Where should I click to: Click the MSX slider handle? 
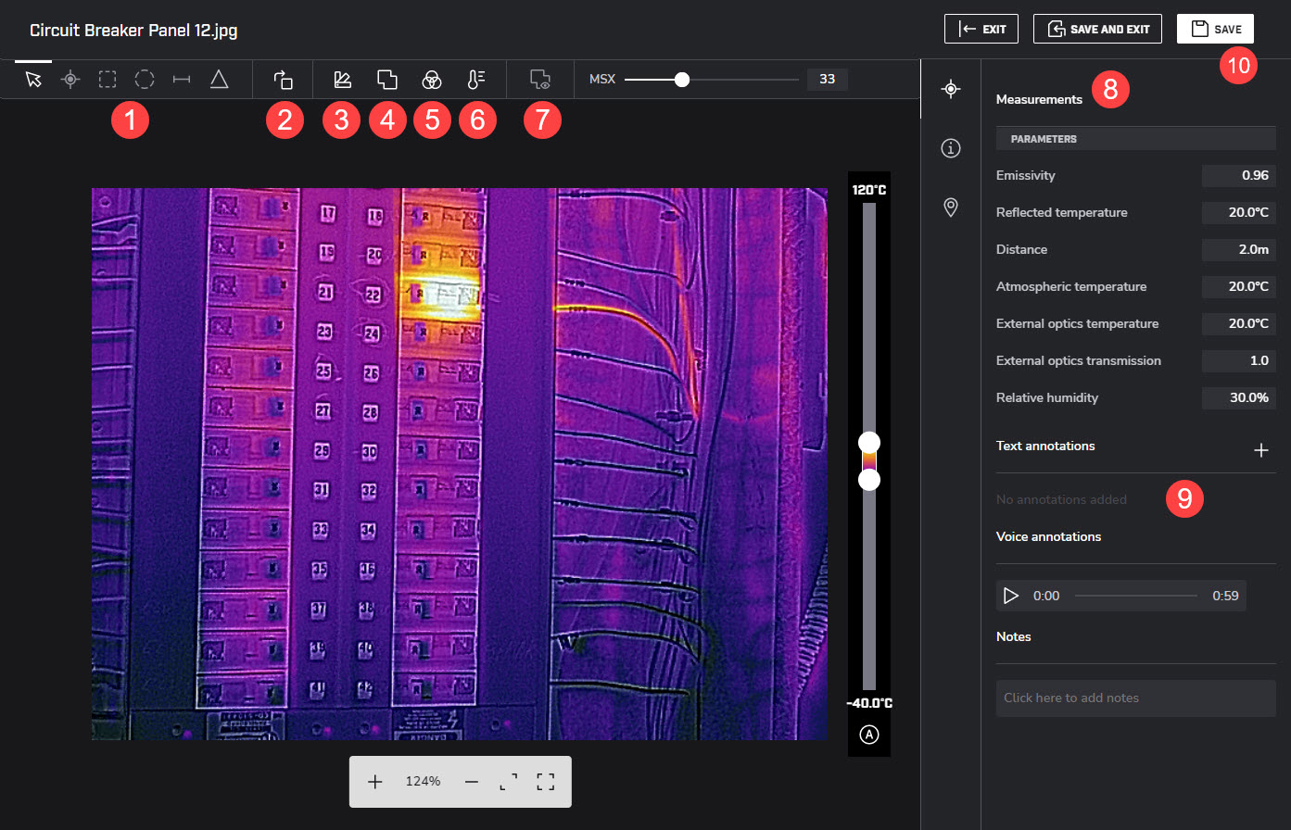point(682,80)
